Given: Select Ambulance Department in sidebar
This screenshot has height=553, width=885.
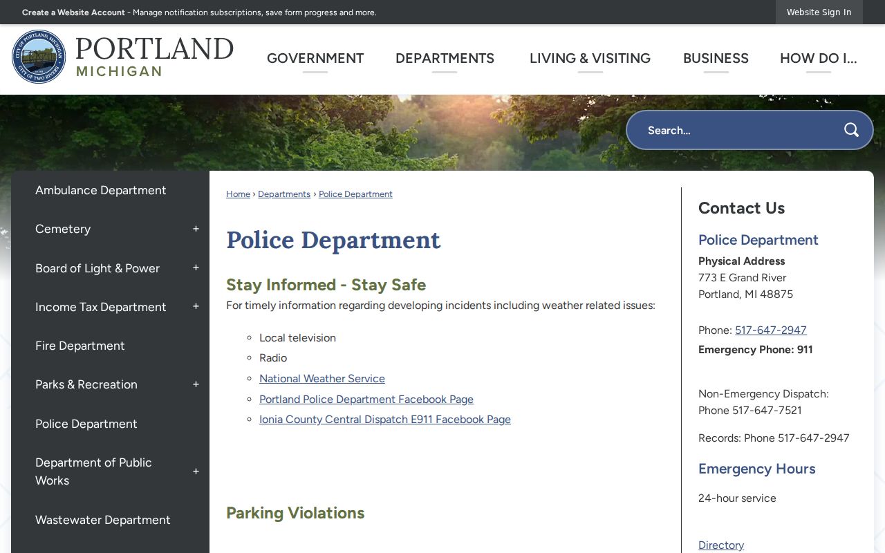Looking at the screenshot, I should pyautogui.click(x=101, y=190).
